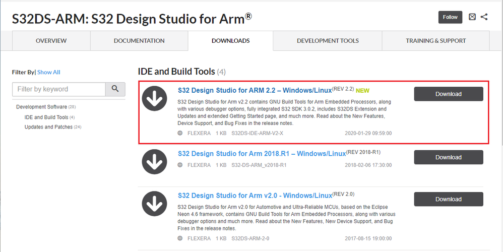Download S32 Design Studio Arm 2018.R1
503x252 pixels.
[449, 157]
